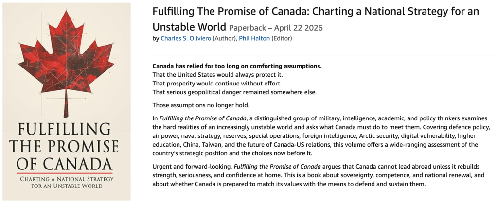Open Phil Halton editor link
This screenshot has height=203, width=497.
[254, 38]
